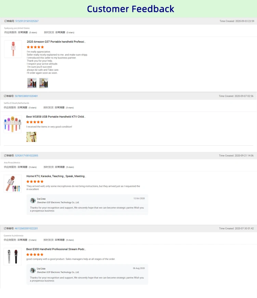257x298 pixels.
Task: Enlarge the second customer photo in the Q37 review
Action: (43, 83)
